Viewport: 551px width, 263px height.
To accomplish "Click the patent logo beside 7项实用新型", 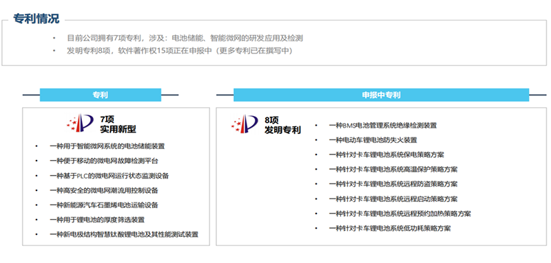I will tap(80, 123).
